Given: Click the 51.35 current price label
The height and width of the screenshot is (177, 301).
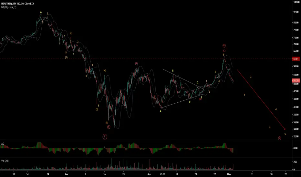Looking at the screenshot, I should [296, 80].
